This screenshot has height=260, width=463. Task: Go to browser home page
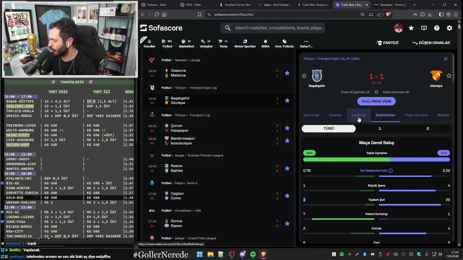coord(164,14)
